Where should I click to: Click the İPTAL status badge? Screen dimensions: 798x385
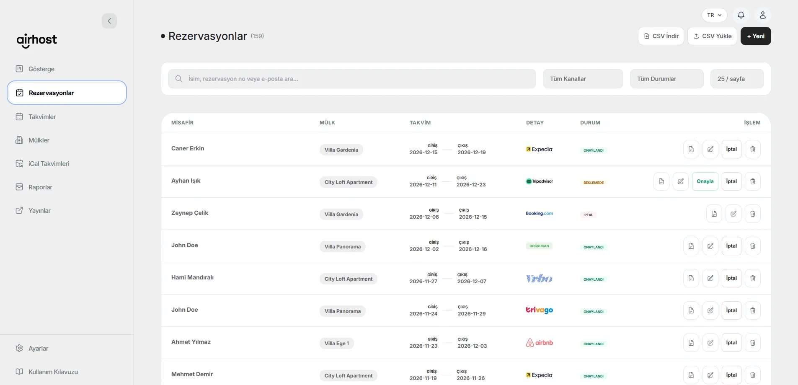[588, 215]
